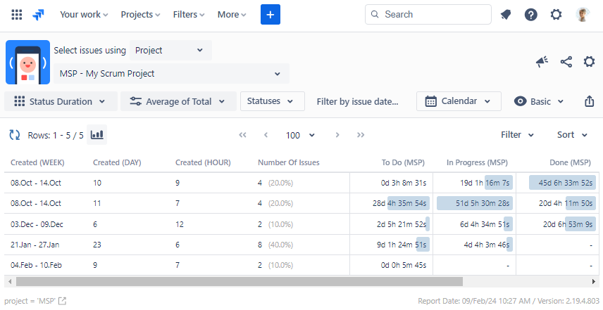
Task: Open the help question mark icon
Action: 530,15
